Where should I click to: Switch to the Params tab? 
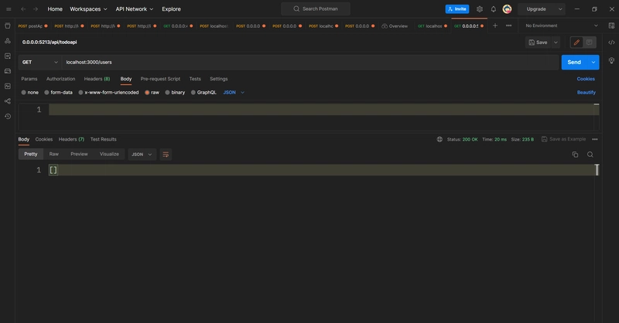[29, 79]
